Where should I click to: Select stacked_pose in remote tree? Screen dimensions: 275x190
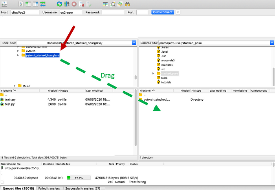pos(169,74)
